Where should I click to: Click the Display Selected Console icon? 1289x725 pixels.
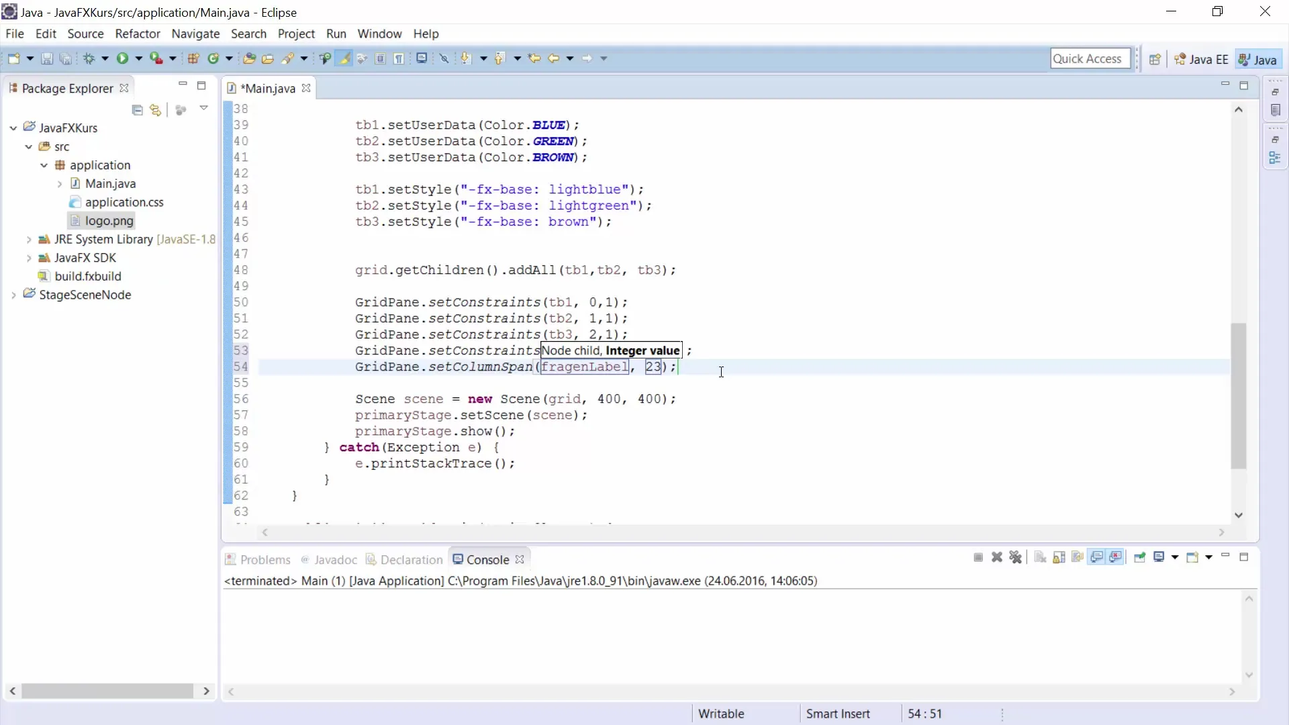tap(1159, 557)
